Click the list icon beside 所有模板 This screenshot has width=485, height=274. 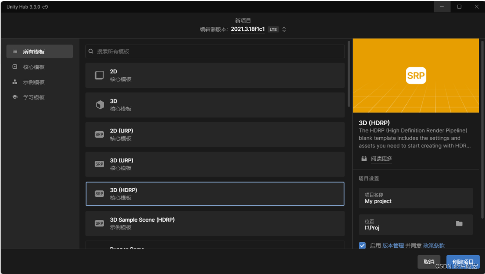pyautogui.click(x=15, y=51)
